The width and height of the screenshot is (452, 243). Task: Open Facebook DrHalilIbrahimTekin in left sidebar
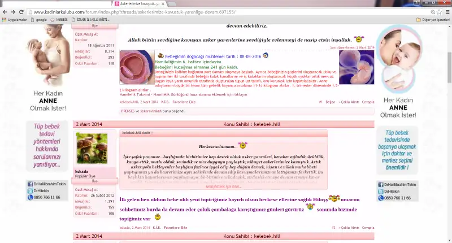(x=46, y=184)
